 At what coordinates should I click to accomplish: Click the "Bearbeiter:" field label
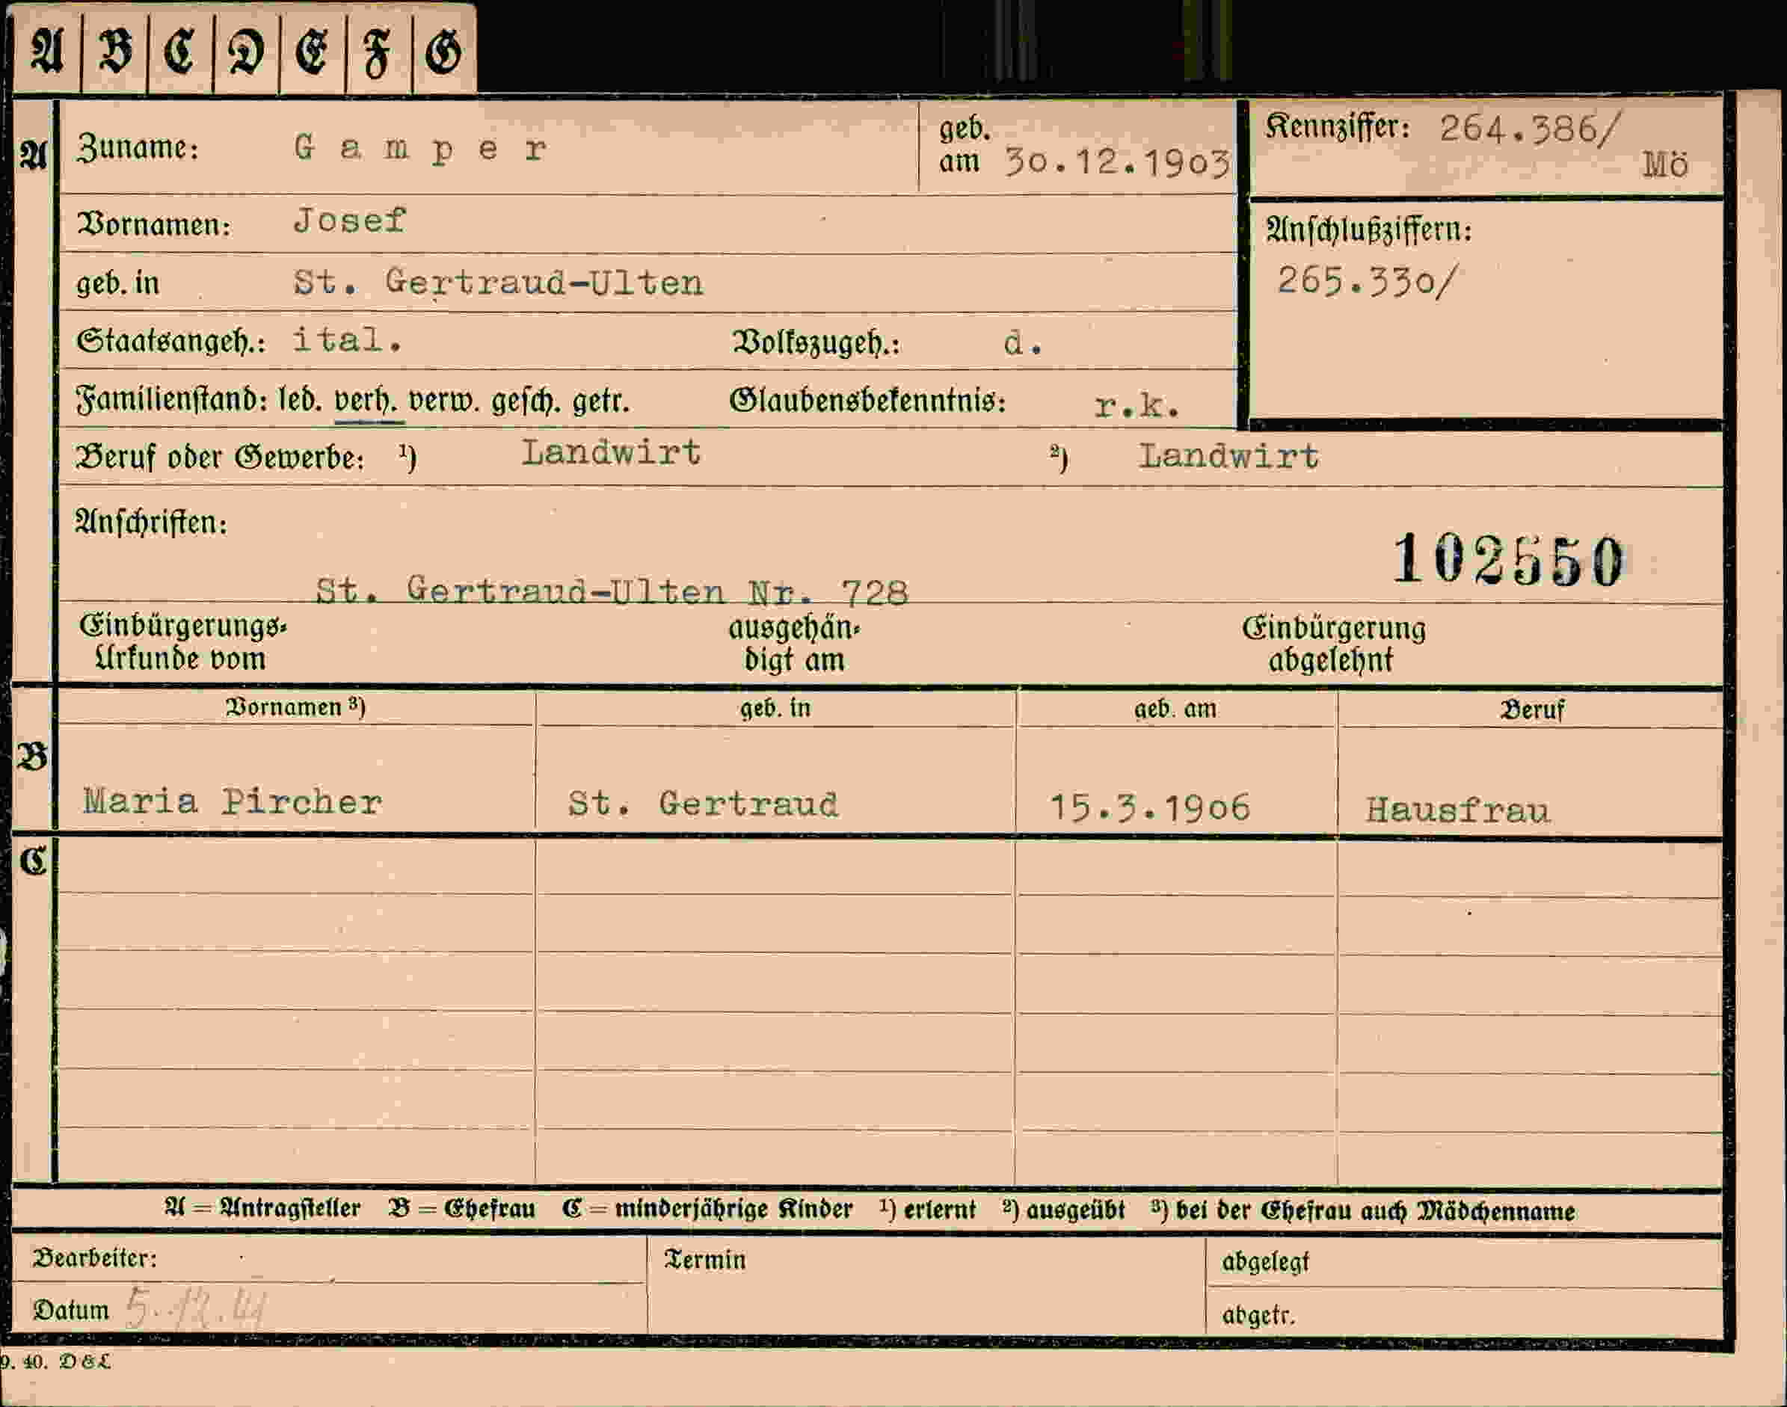click(x=94, y=1258)
